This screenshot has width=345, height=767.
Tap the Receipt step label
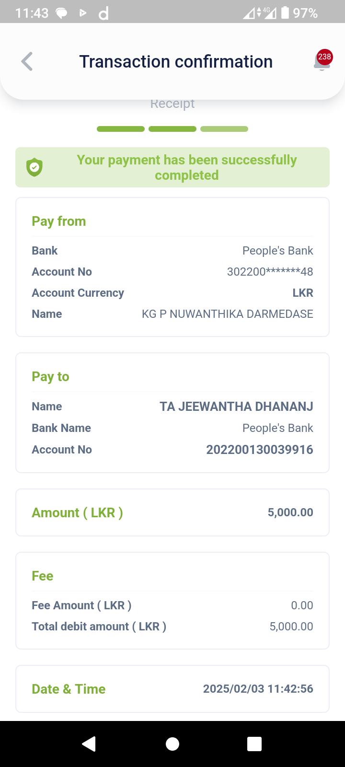click(x=172, y=104)
